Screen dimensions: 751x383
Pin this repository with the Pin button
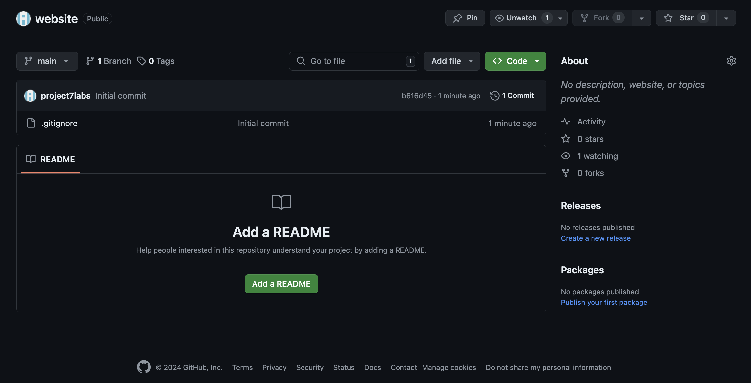coord(465,18)
